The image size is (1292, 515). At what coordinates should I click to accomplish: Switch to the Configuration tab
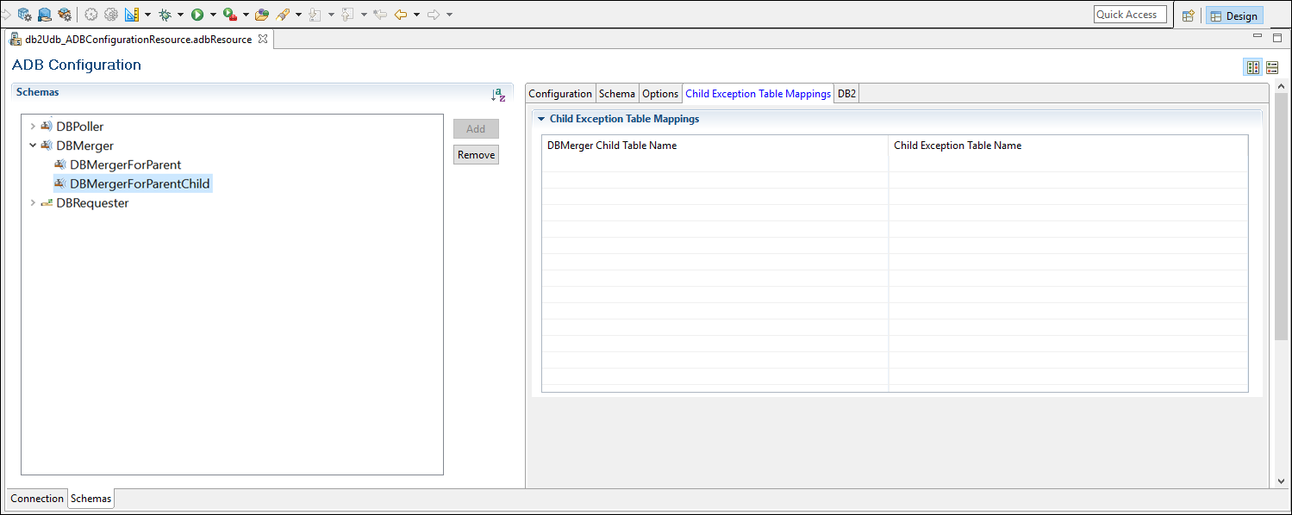coord(560,94)
